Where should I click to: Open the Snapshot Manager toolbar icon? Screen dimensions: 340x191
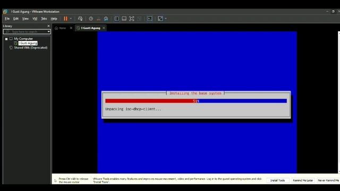point(106,19)
